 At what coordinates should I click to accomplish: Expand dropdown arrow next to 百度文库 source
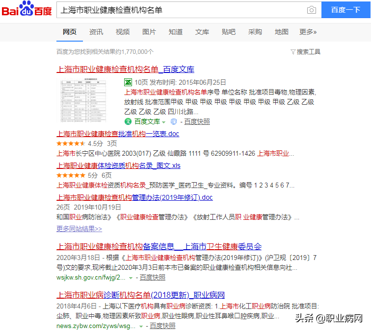coord(164,122)
